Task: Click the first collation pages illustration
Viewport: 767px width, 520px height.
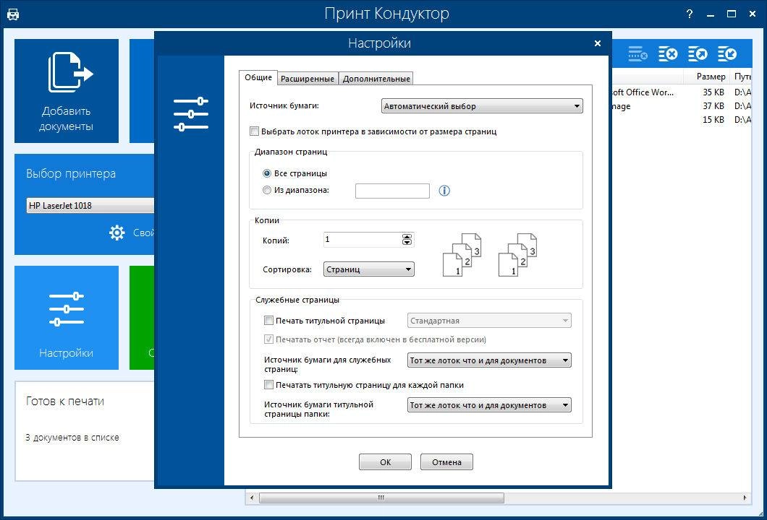Action: tap(462, 255)
